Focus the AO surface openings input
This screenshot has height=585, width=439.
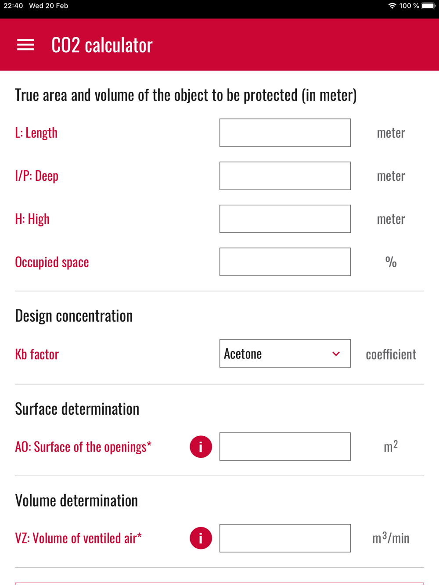(285, 446)
